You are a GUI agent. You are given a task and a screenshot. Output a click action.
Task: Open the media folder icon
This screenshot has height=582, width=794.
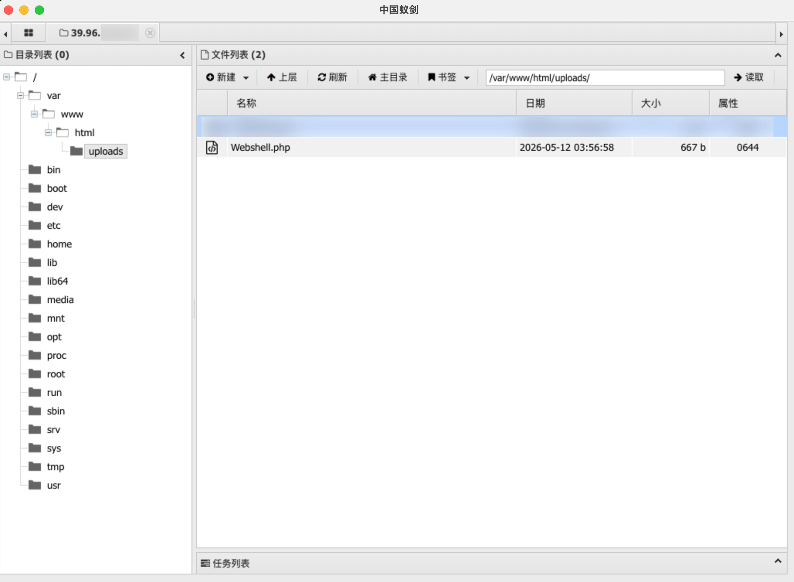35,300
